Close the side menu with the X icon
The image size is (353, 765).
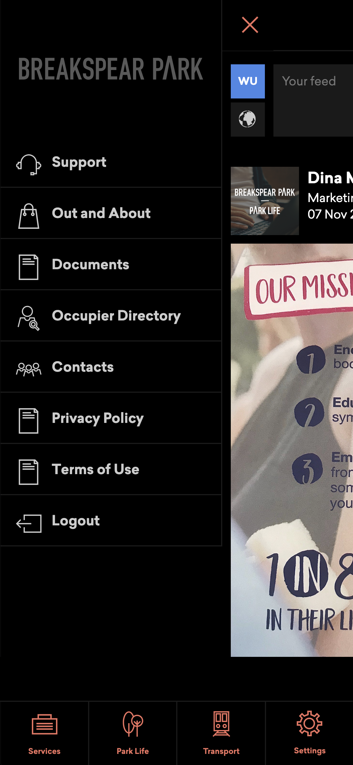pyautogui.click(x=250, y=25)
